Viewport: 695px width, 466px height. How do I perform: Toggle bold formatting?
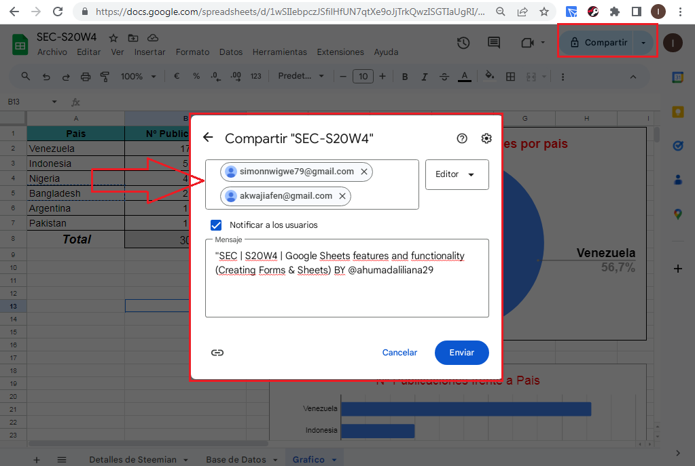pyautogui.click(x=405, y=77)
